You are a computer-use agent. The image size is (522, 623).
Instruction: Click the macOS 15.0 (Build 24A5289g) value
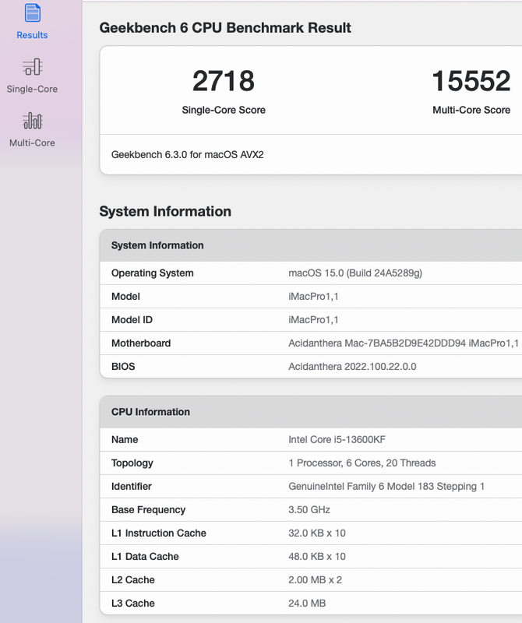(x=355, y=273)
